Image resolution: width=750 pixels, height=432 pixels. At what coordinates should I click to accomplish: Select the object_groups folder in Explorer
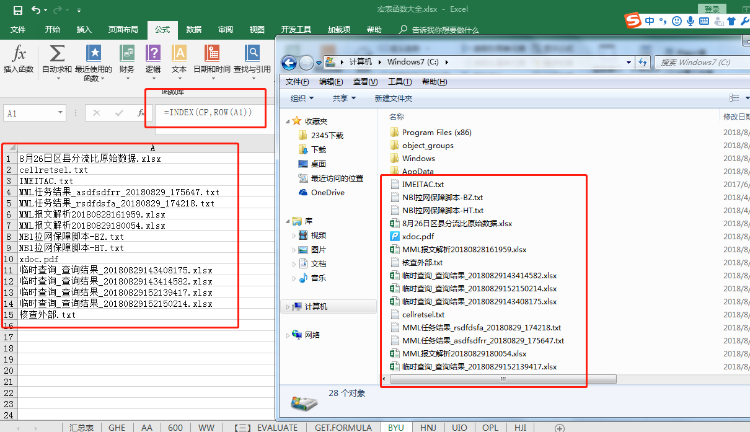coord(421,145)
